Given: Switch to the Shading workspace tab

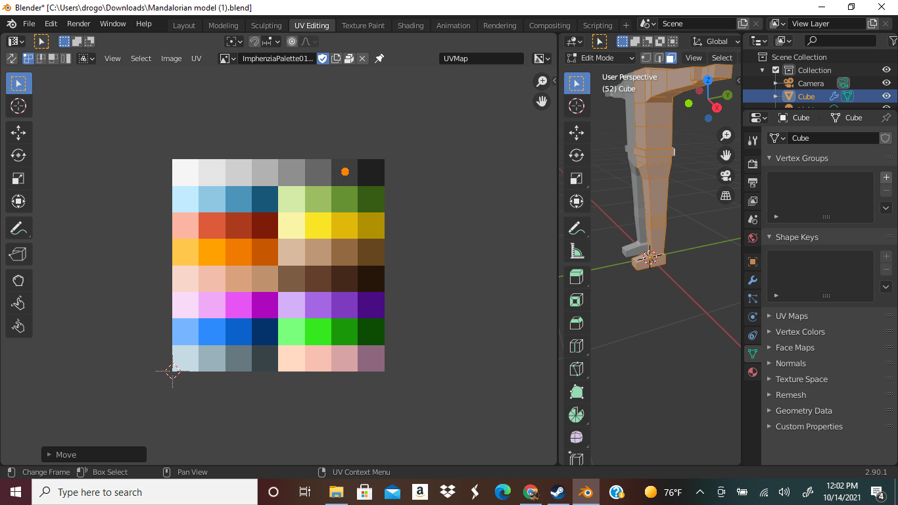Looking at the screenshot, I should (410, 25).
